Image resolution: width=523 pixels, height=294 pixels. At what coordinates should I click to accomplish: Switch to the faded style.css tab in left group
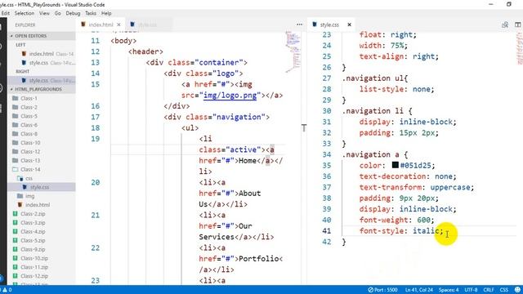(x=147, y=24)
